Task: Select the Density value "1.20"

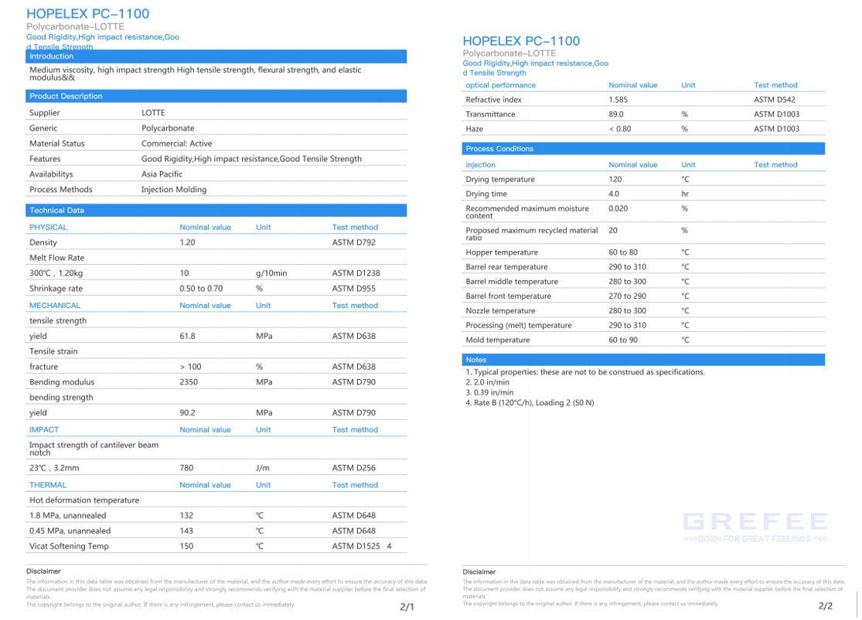Action: point(187,242)
